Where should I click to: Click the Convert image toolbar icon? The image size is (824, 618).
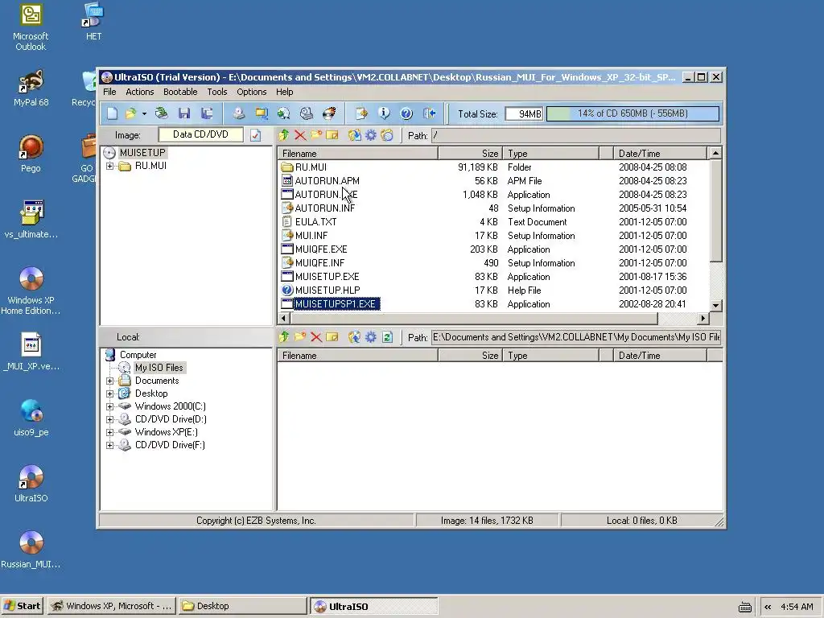pyautogui.click(x=284, y=113)
